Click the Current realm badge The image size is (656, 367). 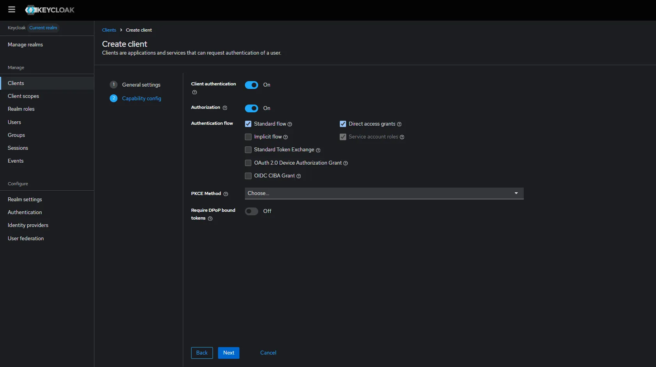point(43,28)
